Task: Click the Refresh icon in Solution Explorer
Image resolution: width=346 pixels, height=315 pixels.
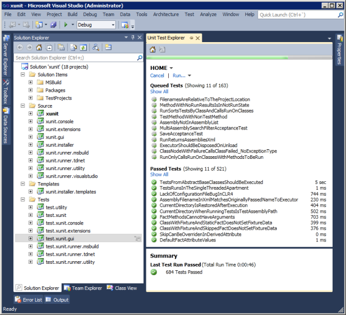Action: coord(84,47)
